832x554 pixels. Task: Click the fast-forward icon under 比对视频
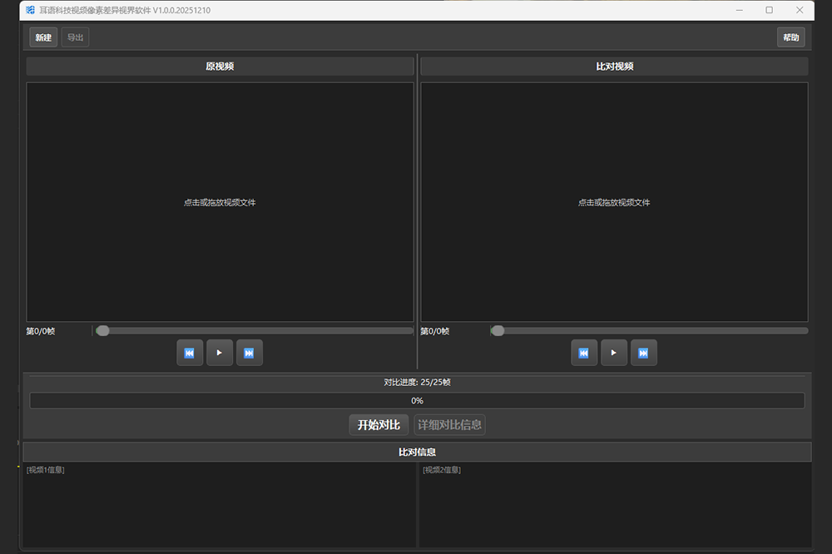click(643, 353)
